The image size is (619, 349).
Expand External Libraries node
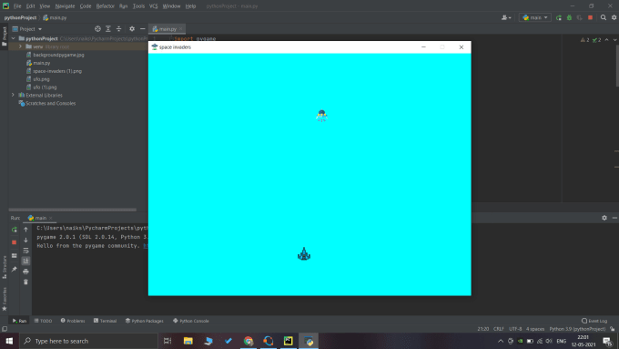coord(13,96)
